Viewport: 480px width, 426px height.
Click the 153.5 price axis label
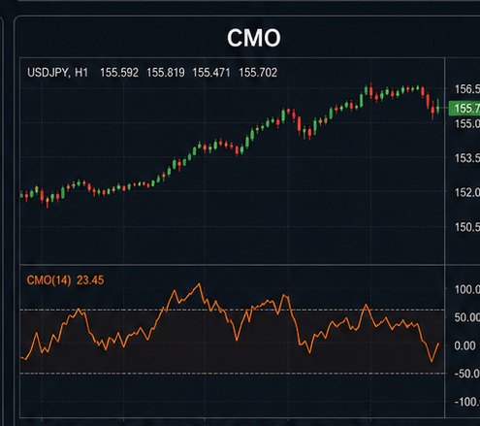tap(467, 158)
